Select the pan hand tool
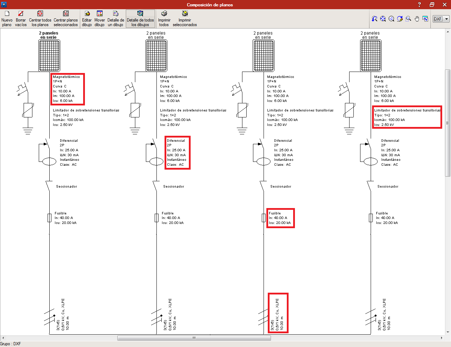Image resolution: width=451 pixels, height=347 pixels. point(417,19)
